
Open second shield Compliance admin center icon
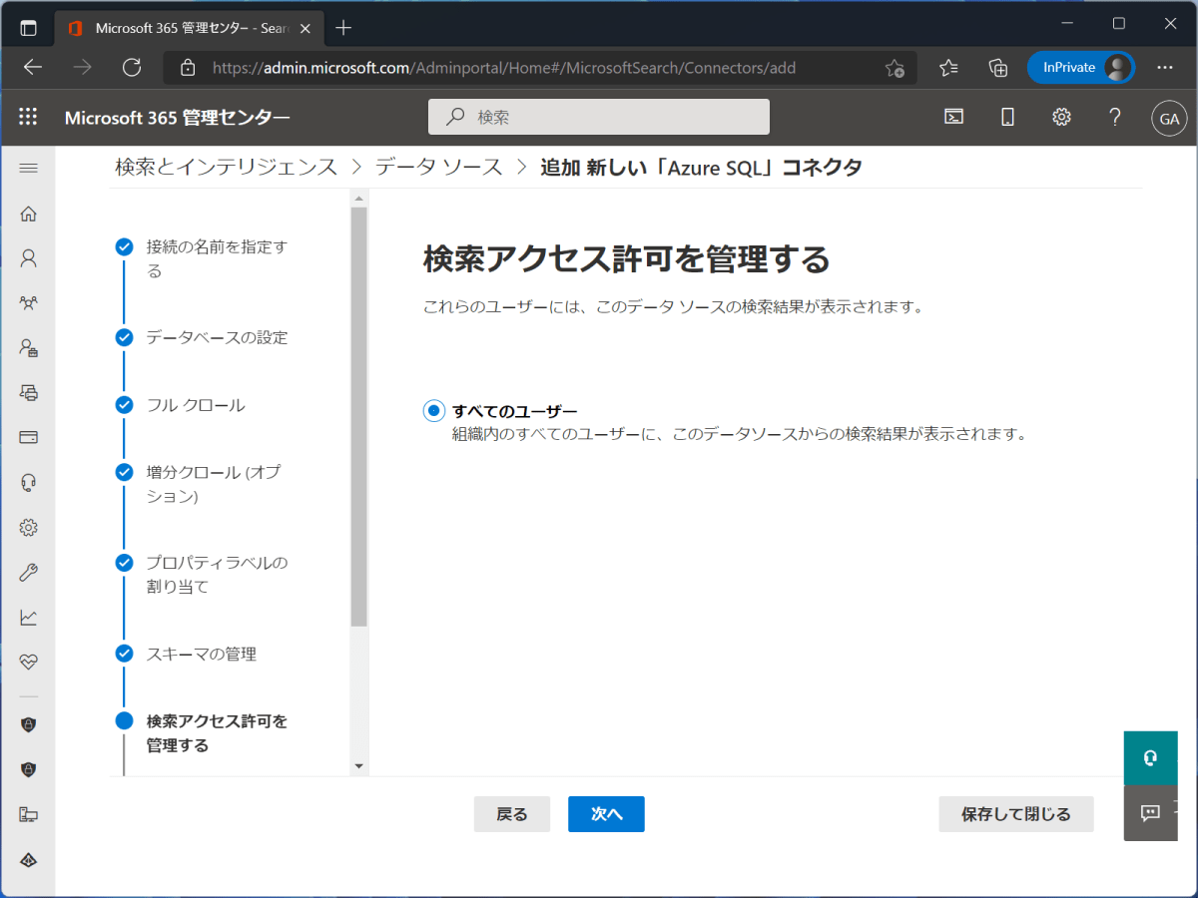(x=28, y=769)
